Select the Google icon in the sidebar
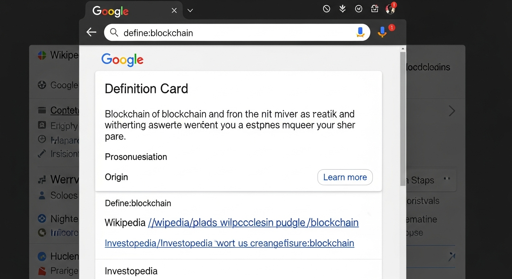 coord(41,85)
